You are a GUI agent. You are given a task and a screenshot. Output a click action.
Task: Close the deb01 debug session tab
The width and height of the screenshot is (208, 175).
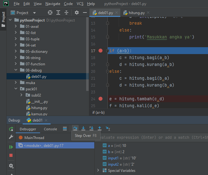pyautogui.click(x=46, y=120)
